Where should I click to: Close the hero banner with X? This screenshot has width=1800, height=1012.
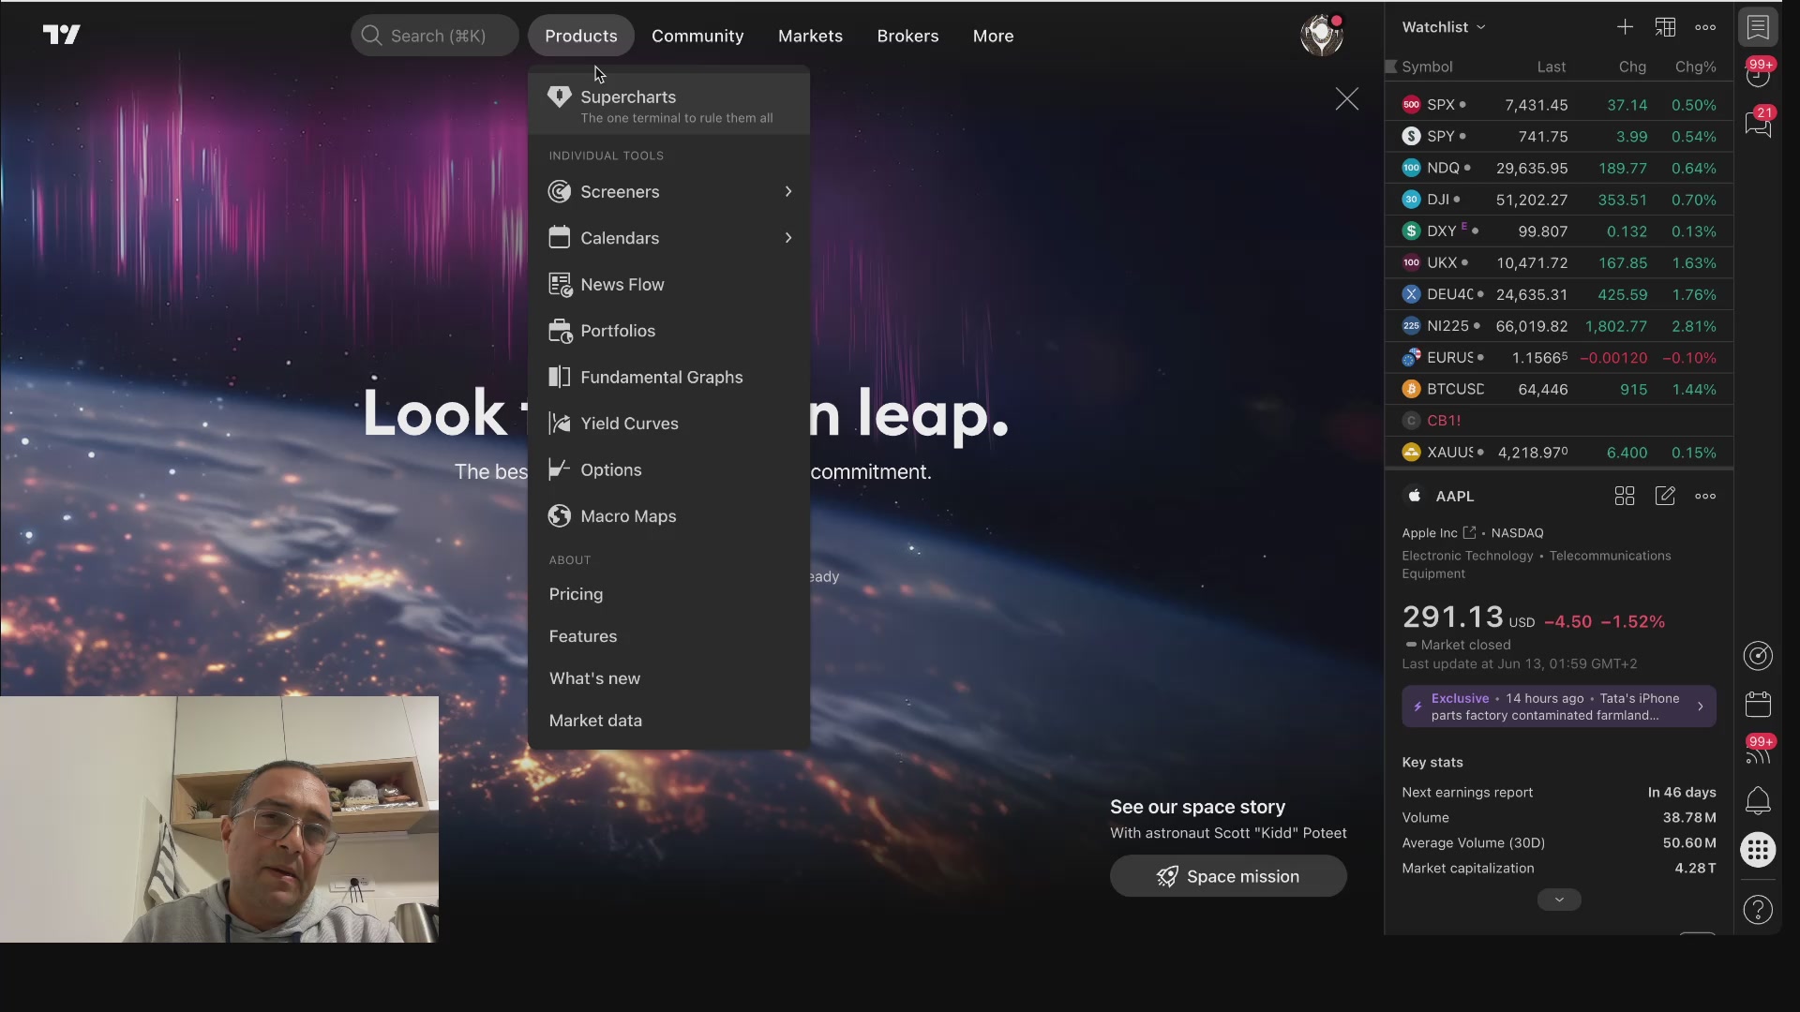coord(1347,99)
